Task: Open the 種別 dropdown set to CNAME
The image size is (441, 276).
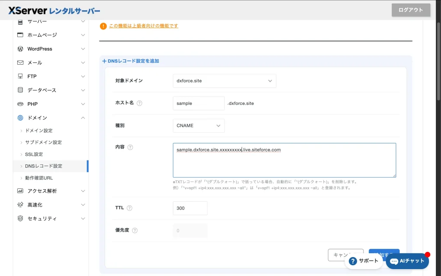Action: pos(199,125)
